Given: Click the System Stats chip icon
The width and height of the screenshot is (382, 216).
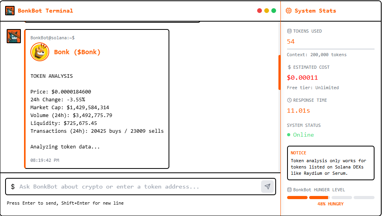Looking at the screenshot, I should [x=288, y=11].
